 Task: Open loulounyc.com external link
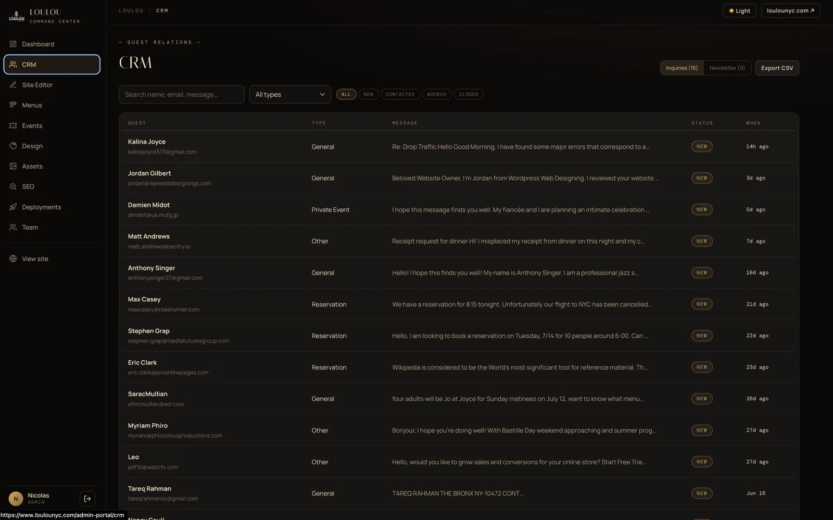tap(790, 10)
